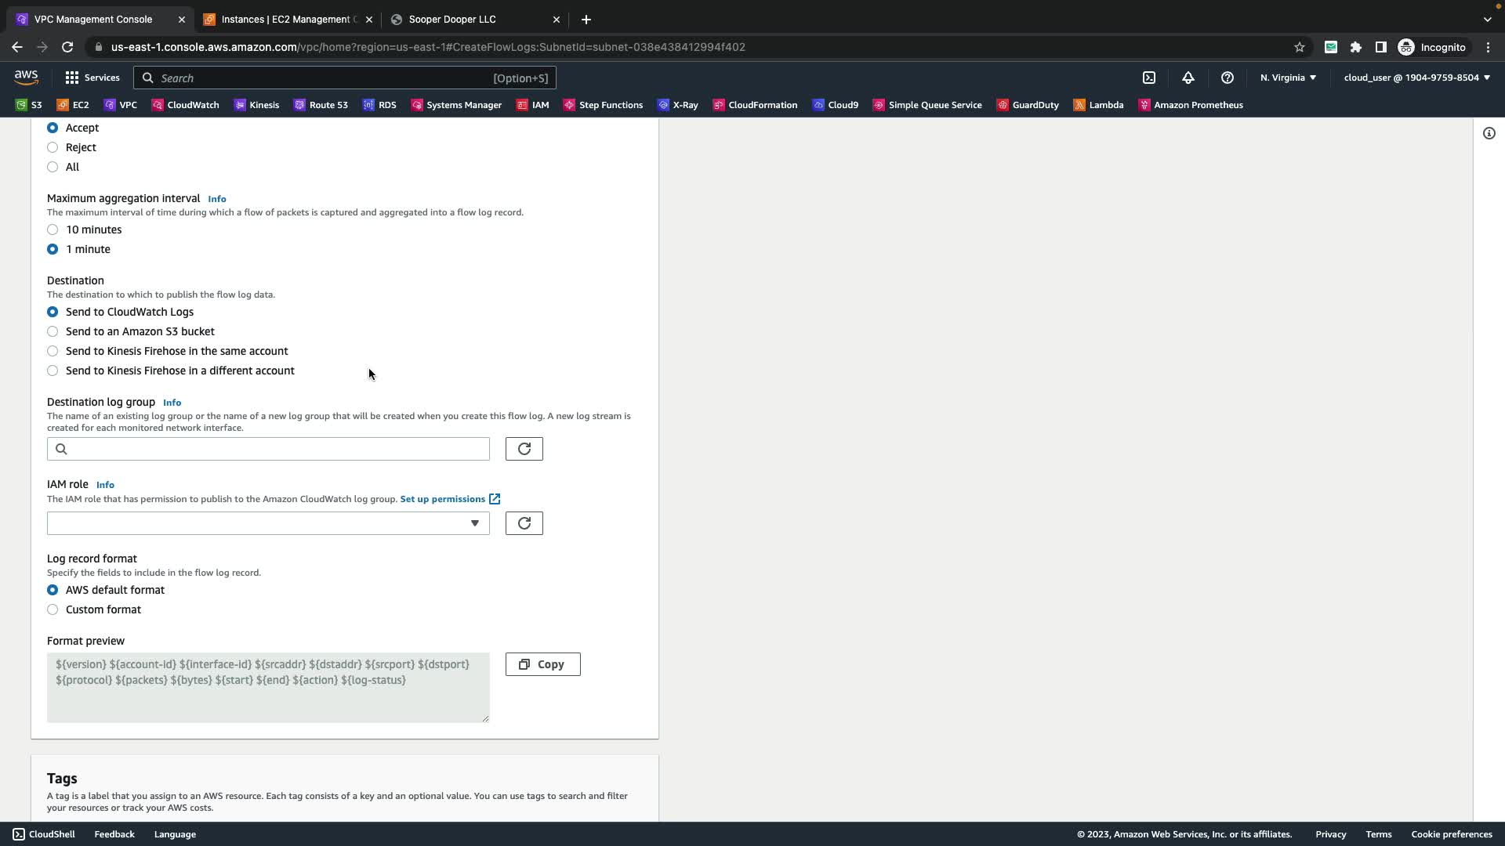Screen dimensions: 1505x846
Task: Open Lambda bookmark shortcut
Action: [1098, 105]
